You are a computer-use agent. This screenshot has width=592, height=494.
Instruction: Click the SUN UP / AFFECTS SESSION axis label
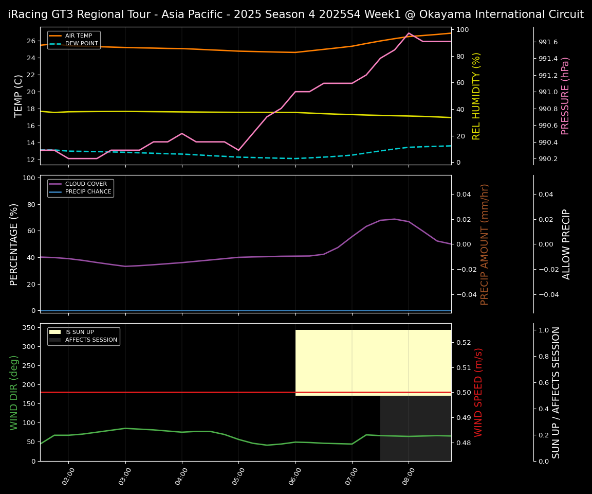(x=556, y=392)
